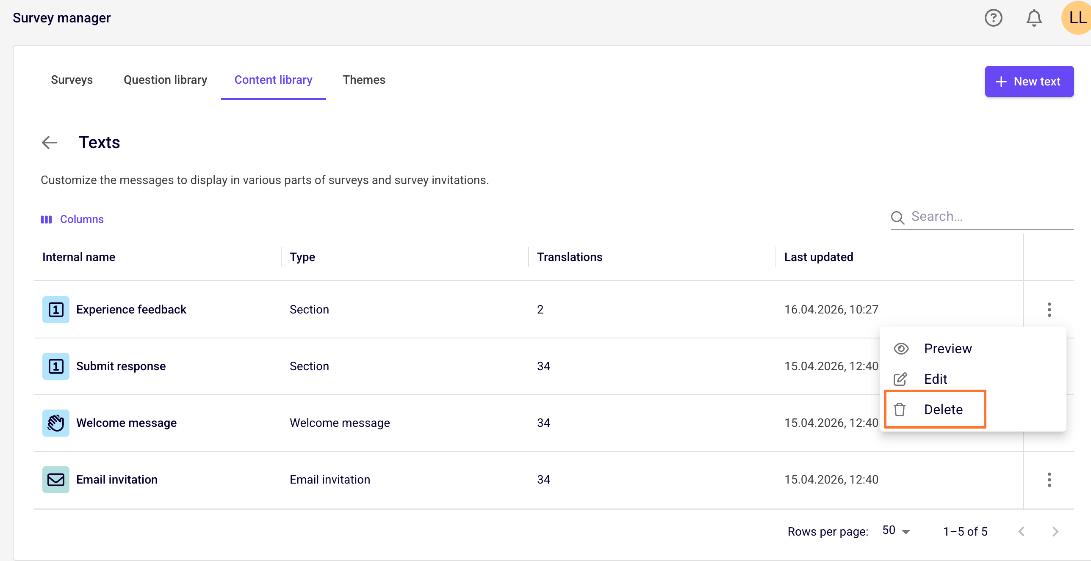Click the Email invitation envelope icon

coord(56,480)
